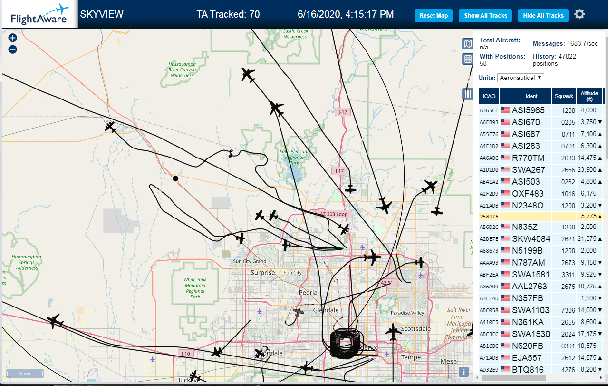Click the History: 47022 positions statistic

(555, 59)
